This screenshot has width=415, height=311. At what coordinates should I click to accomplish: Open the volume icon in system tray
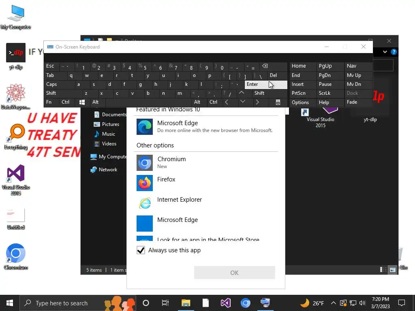click(362, 303)
